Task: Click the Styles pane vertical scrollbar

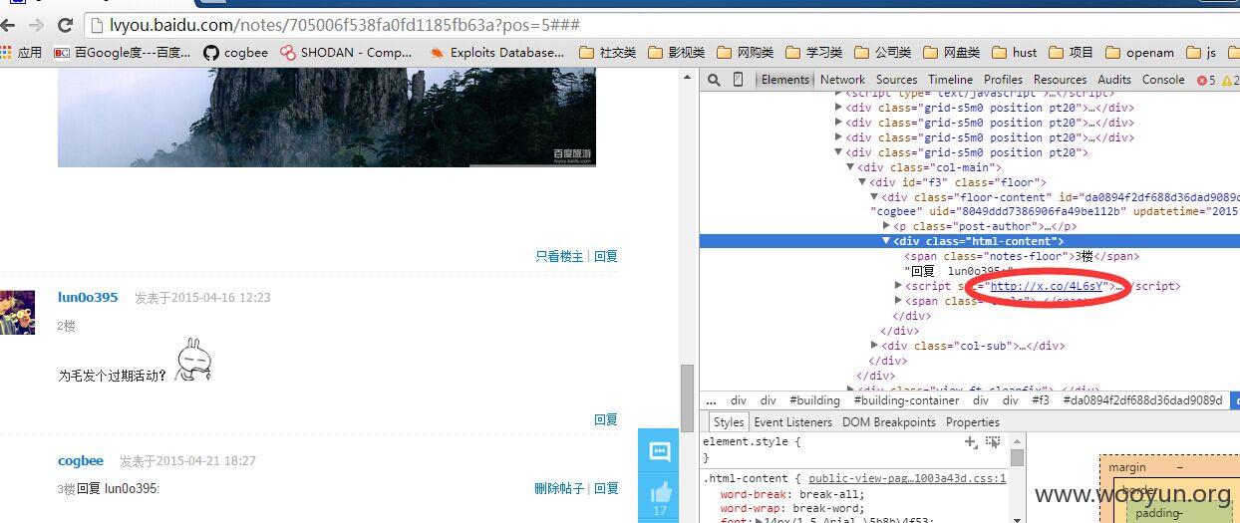Action: pyautogui.click(x=1017, y=477)
